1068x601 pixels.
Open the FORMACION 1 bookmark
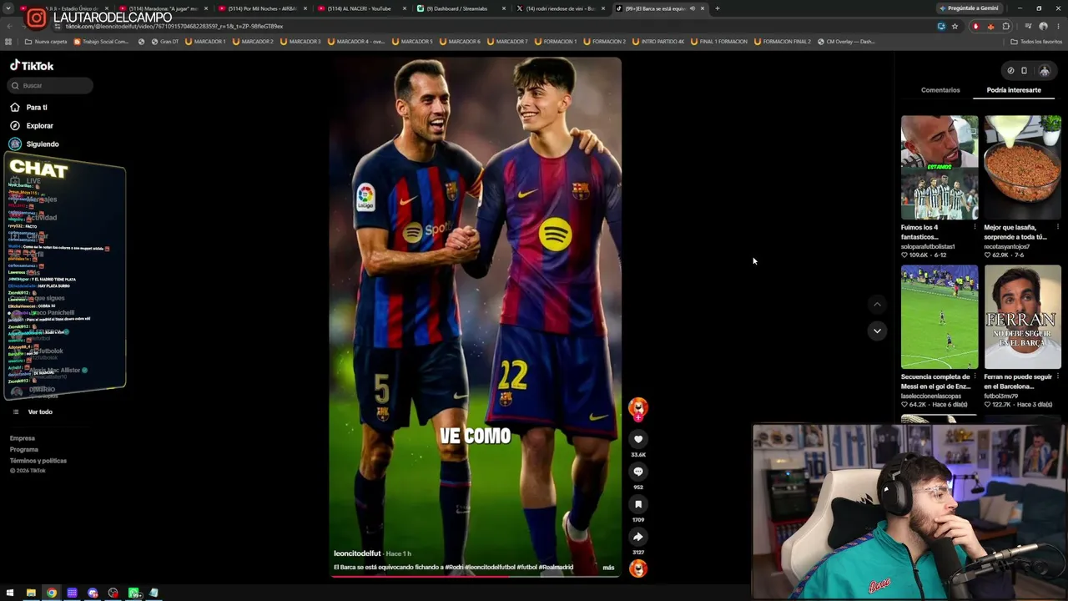[x=557, y=42]
